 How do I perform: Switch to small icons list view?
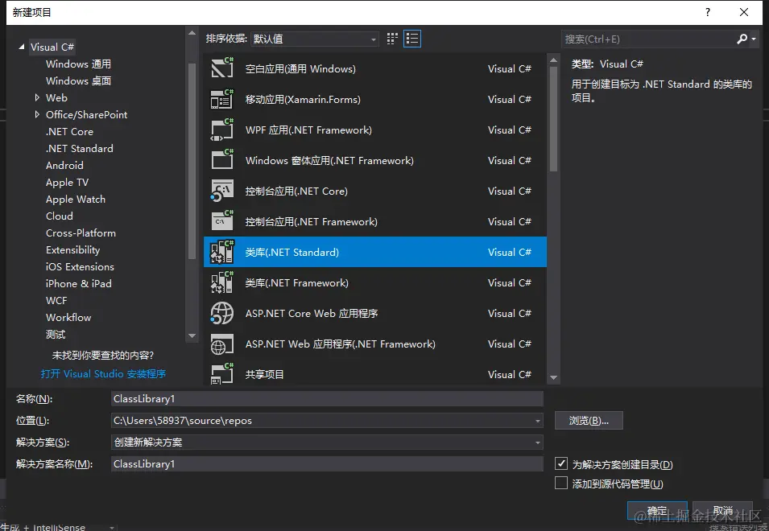[x=412, y=39]
